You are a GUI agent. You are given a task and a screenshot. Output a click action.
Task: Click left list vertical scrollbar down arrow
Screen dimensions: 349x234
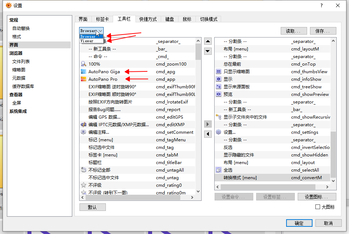click(198, 191)
